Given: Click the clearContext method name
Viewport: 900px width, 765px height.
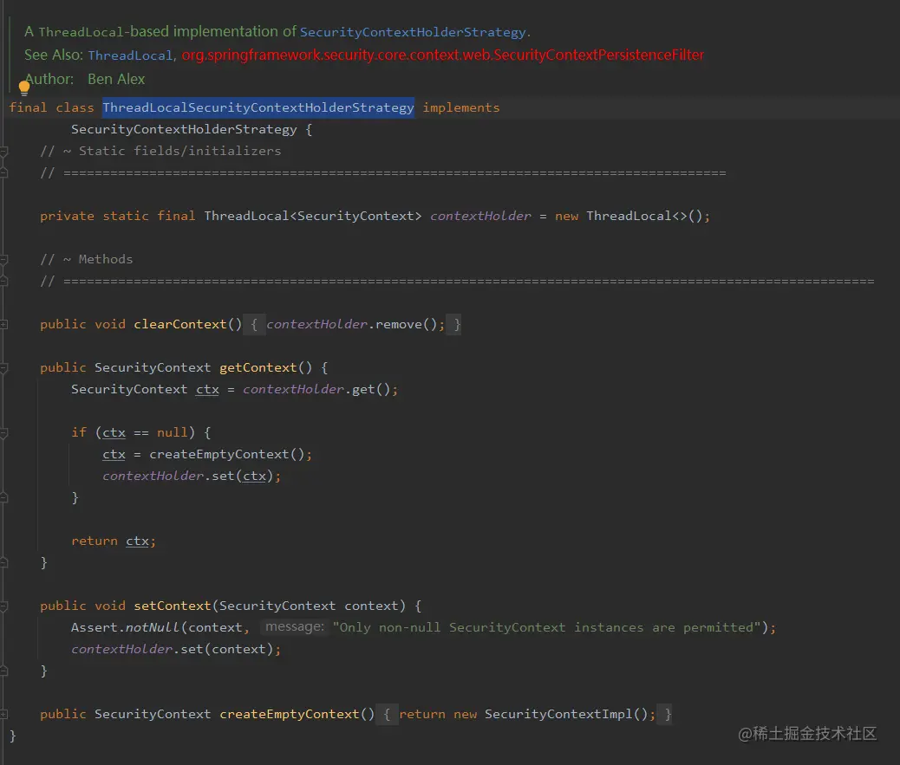Looking at the screenshot, I should click(180, 325).
